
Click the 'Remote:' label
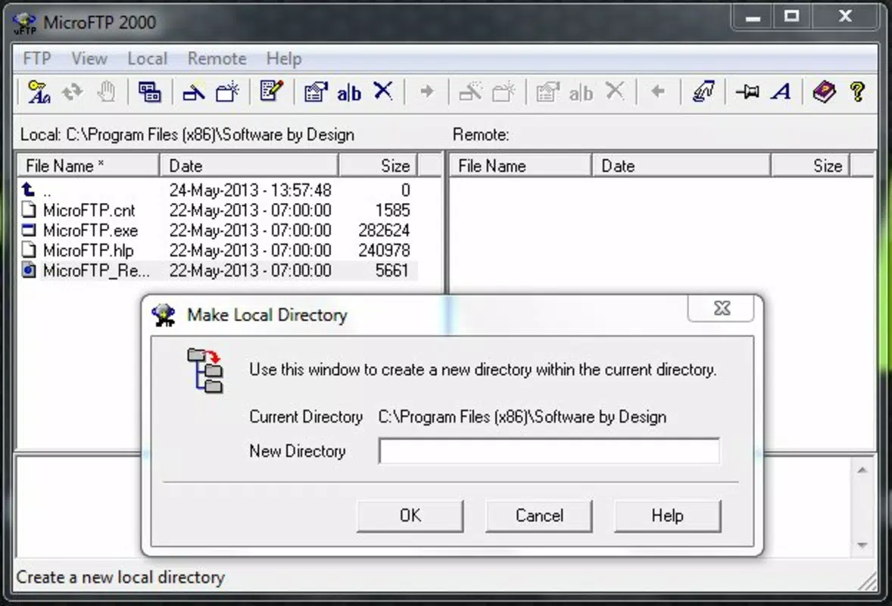click(x=481, y=135)
